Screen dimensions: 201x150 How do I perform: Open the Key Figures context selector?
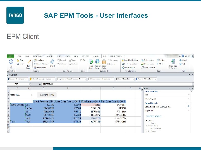click(x=71, y=79)
